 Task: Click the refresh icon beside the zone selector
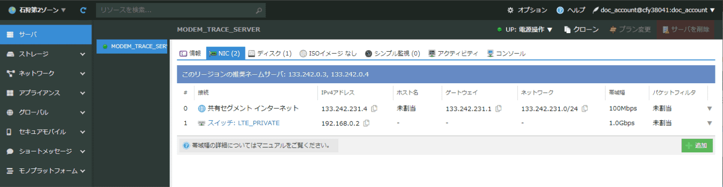pos(83,10)
